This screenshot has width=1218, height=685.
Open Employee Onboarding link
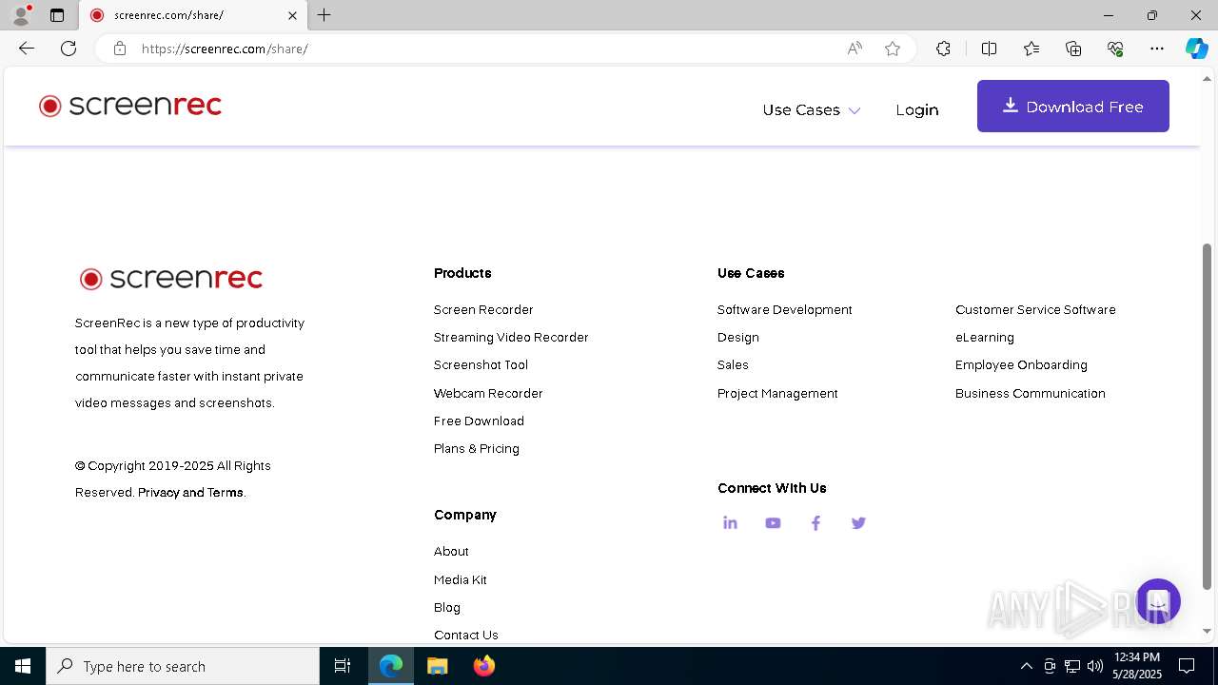(x=1021, y=365)
